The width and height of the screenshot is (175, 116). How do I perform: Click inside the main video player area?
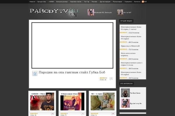tap(72, 45)
